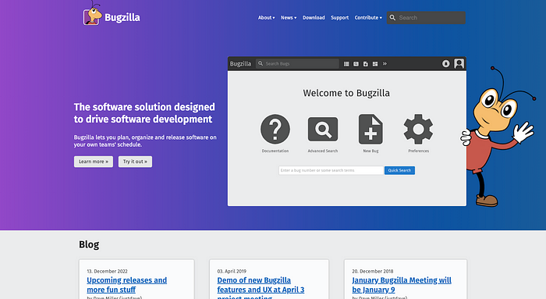Click the '13. December 2022' date text
546x299 pixels.
107,271
